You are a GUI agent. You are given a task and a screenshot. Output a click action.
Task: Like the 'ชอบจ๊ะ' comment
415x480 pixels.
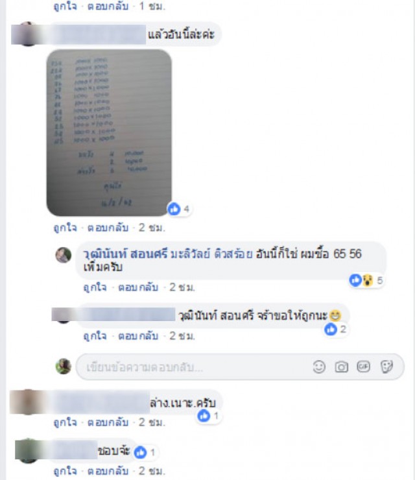tap(65, 471)
